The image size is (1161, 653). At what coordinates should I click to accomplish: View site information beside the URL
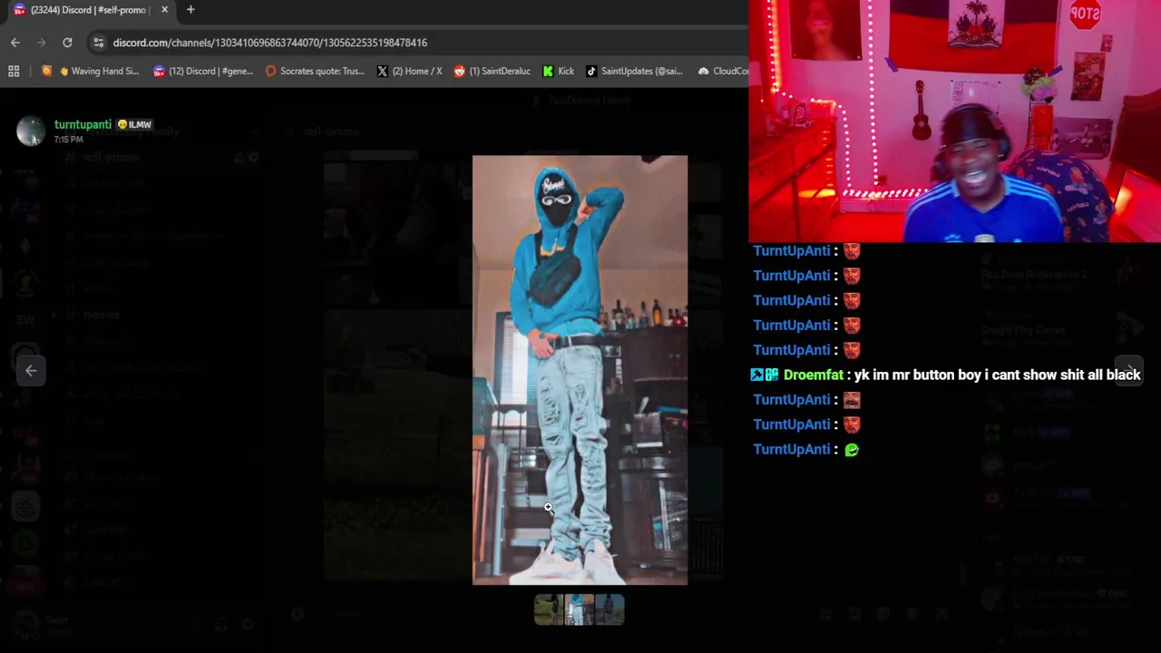(x=99, y=43)
